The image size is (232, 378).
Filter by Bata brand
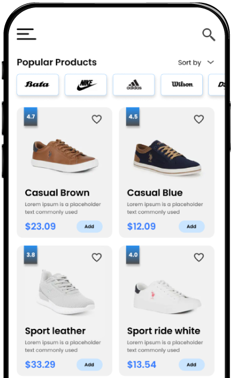point(38,85)
